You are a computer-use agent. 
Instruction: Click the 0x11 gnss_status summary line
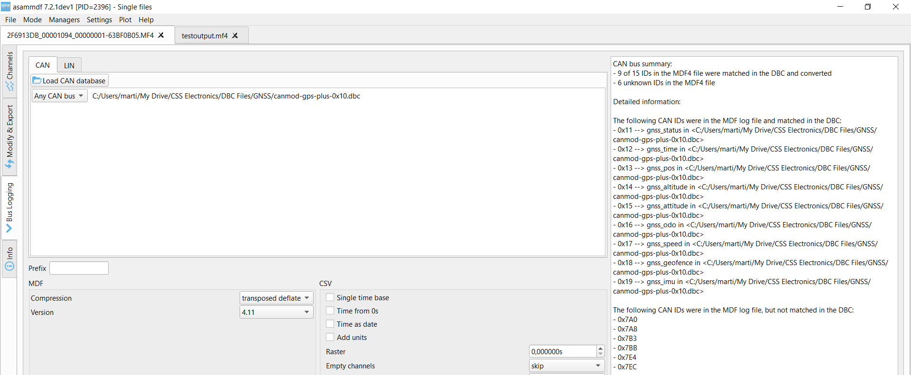coord(745,135)
